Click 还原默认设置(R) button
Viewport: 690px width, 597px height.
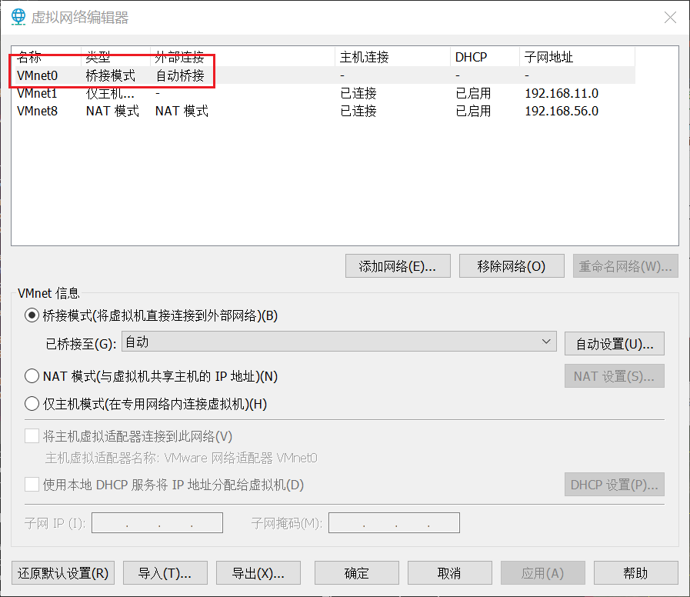[x=63, y=573]
